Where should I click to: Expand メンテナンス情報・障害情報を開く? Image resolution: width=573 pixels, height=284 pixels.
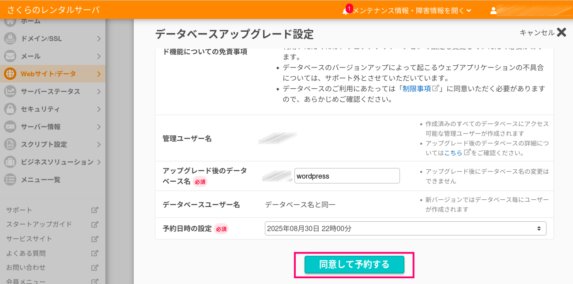[412, 11]
